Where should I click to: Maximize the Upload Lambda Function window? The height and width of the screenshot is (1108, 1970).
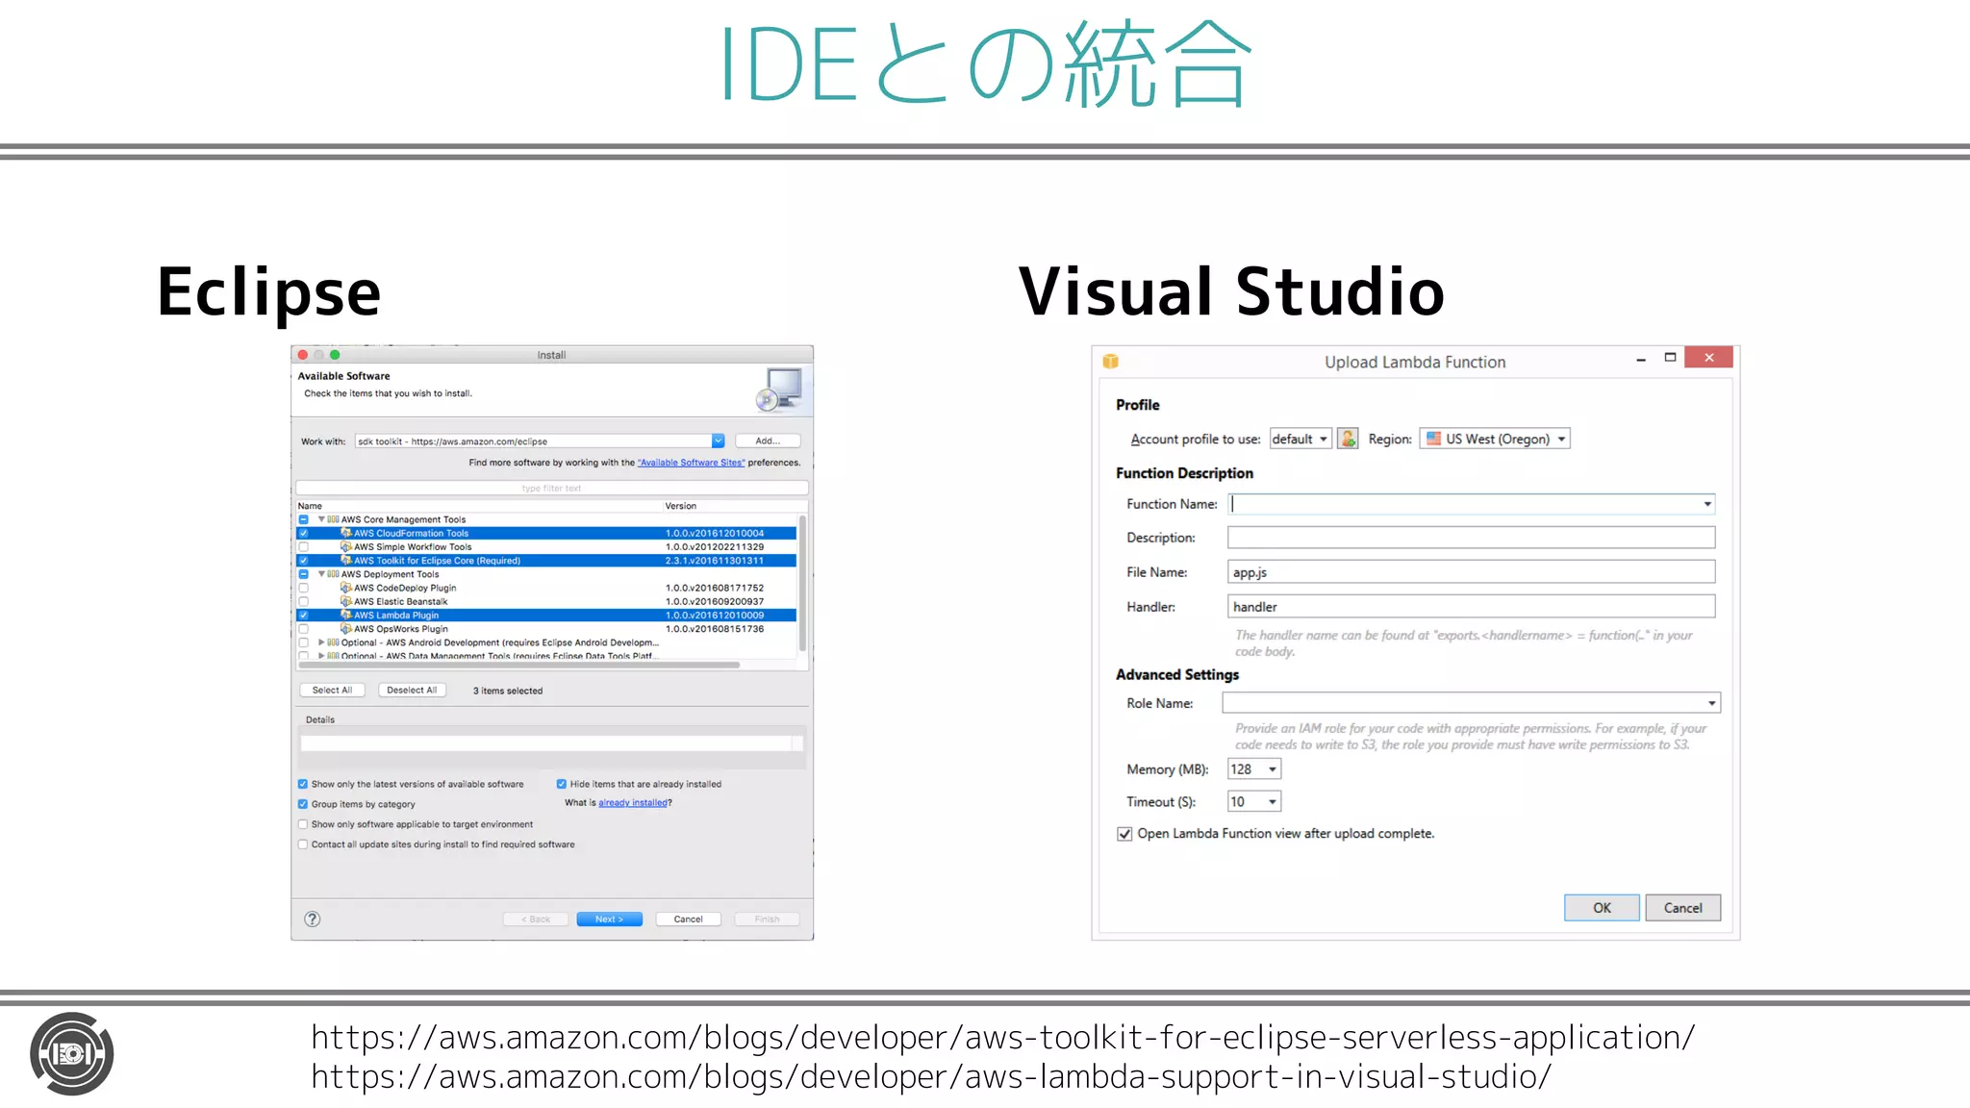click(x=1670, y=358)
